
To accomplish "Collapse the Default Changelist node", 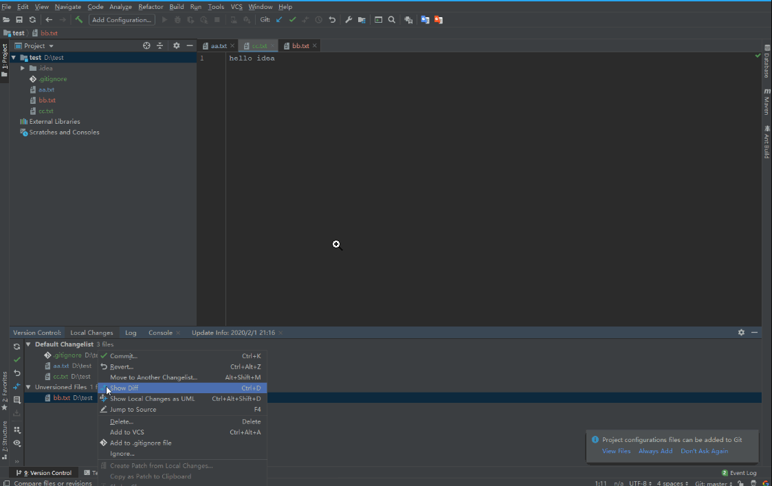I will (28, 344).
